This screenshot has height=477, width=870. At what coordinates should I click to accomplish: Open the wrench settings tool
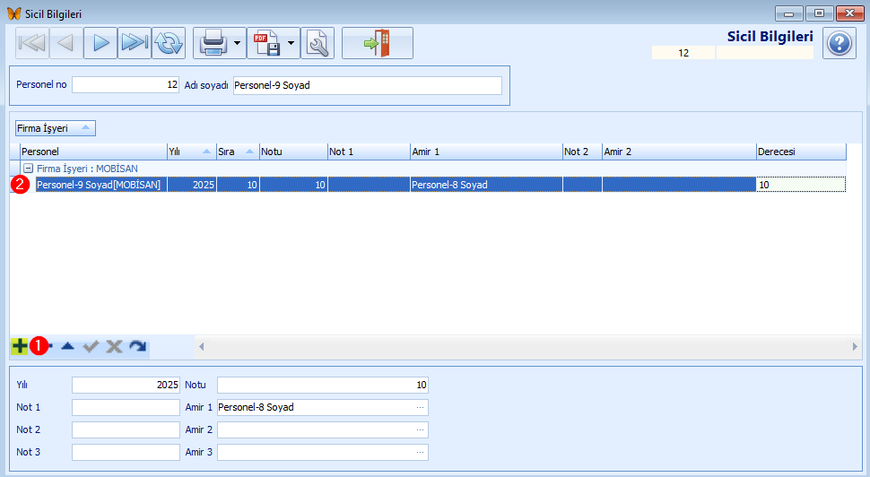317,43
